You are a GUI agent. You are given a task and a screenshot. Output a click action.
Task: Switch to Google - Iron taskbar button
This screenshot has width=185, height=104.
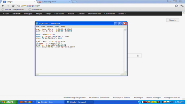point(50,102)
